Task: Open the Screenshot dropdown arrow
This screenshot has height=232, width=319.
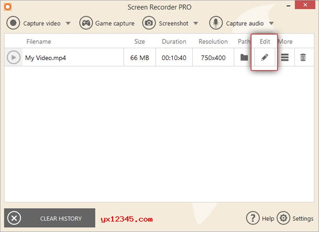Action: 196,24
